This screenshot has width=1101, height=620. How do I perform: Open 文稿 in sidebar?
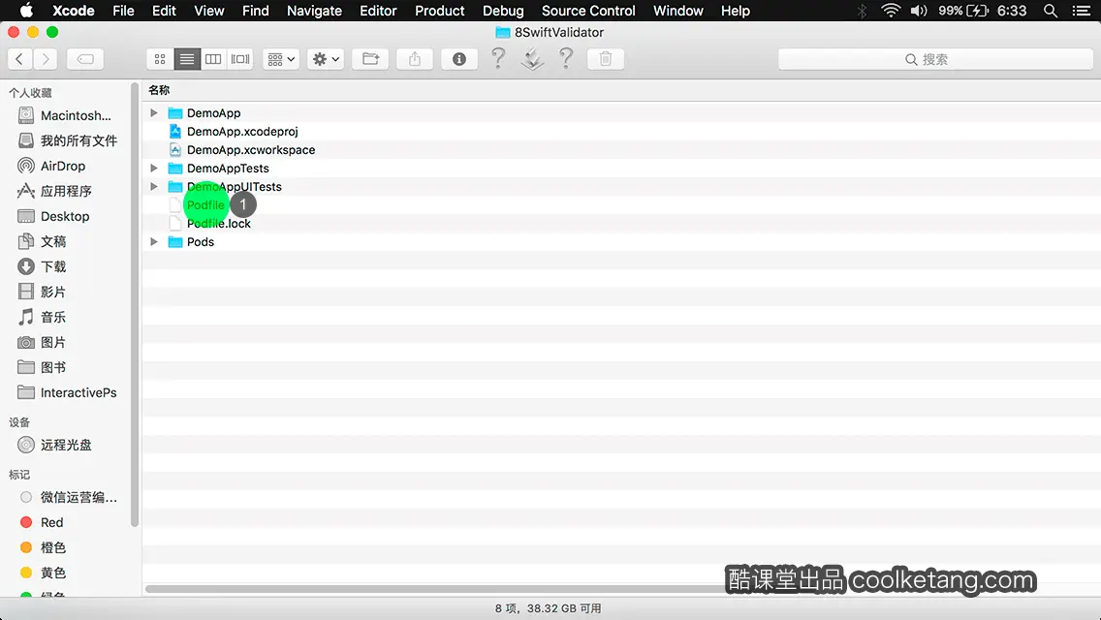pos(42,241)
